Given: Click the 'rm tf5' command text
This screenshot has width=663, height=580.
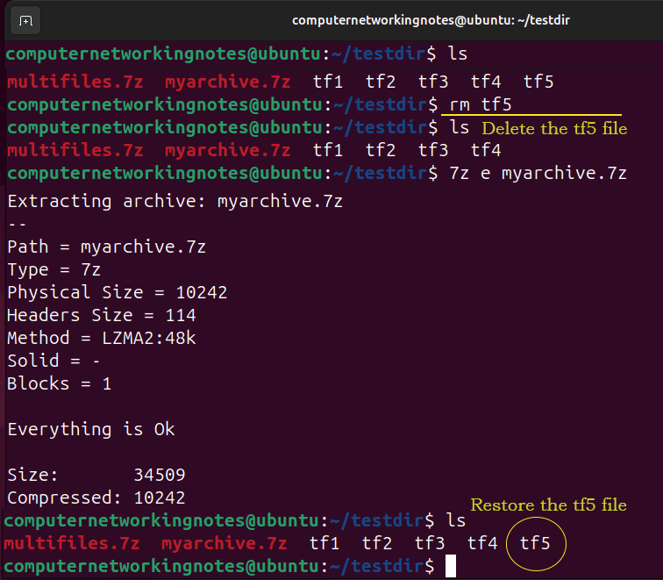Looking at the screenshot, I should 481,104.
